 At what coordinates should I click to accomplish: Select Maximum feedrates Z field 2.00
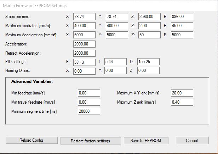click(149, 26)
